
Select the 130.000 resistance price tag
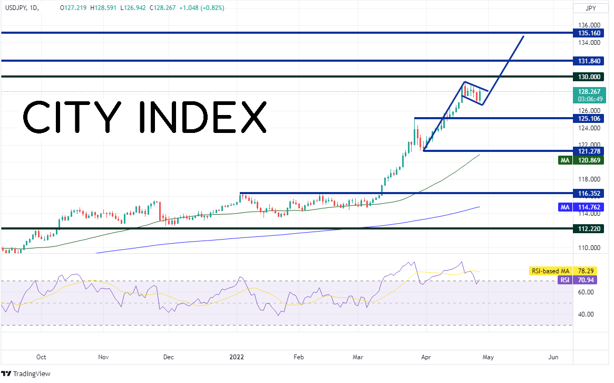[589, 77]
